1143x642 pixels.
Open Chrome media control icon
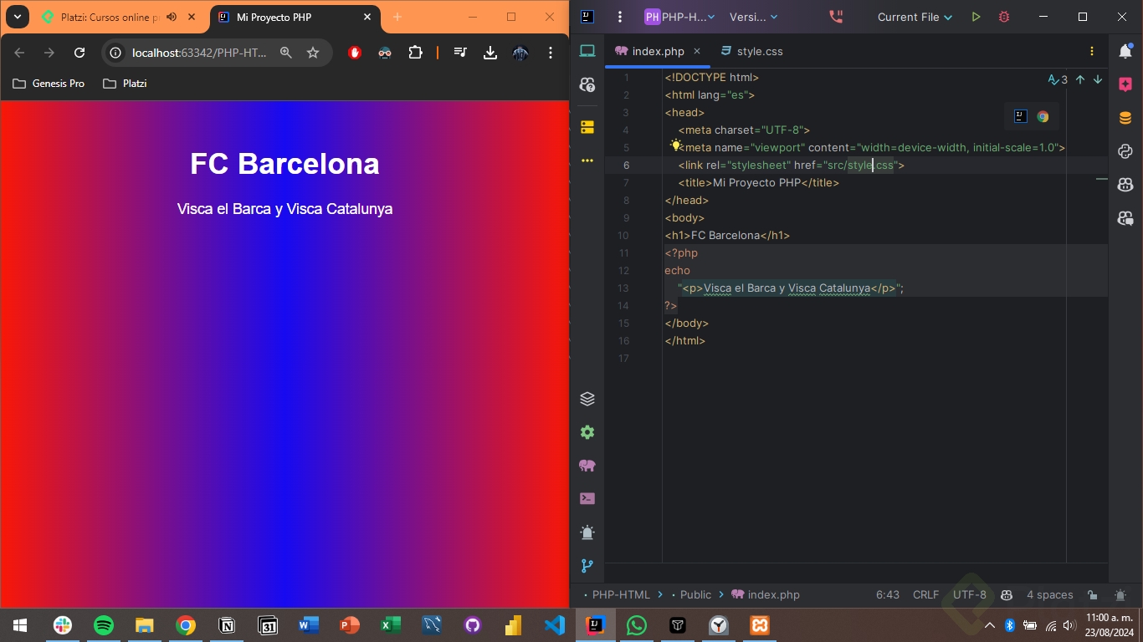point(460,53)
